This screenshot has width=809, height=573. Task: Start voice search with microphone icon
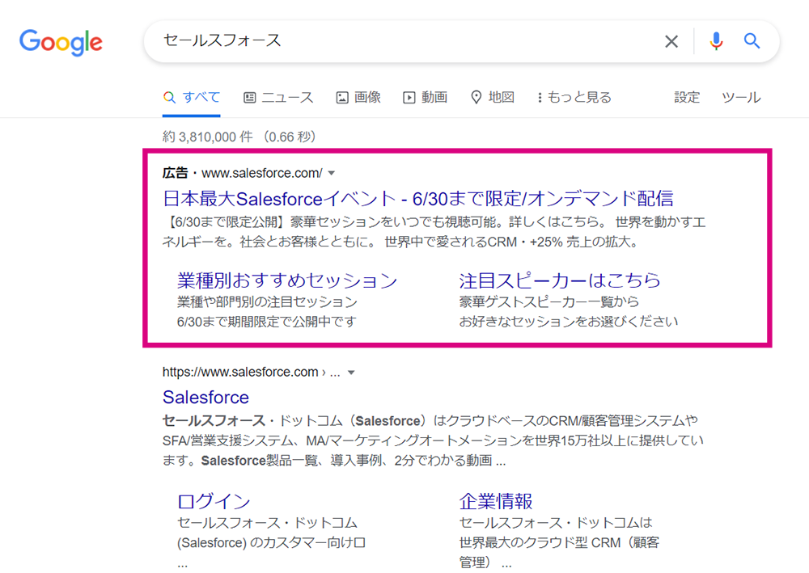coord(716,40)
